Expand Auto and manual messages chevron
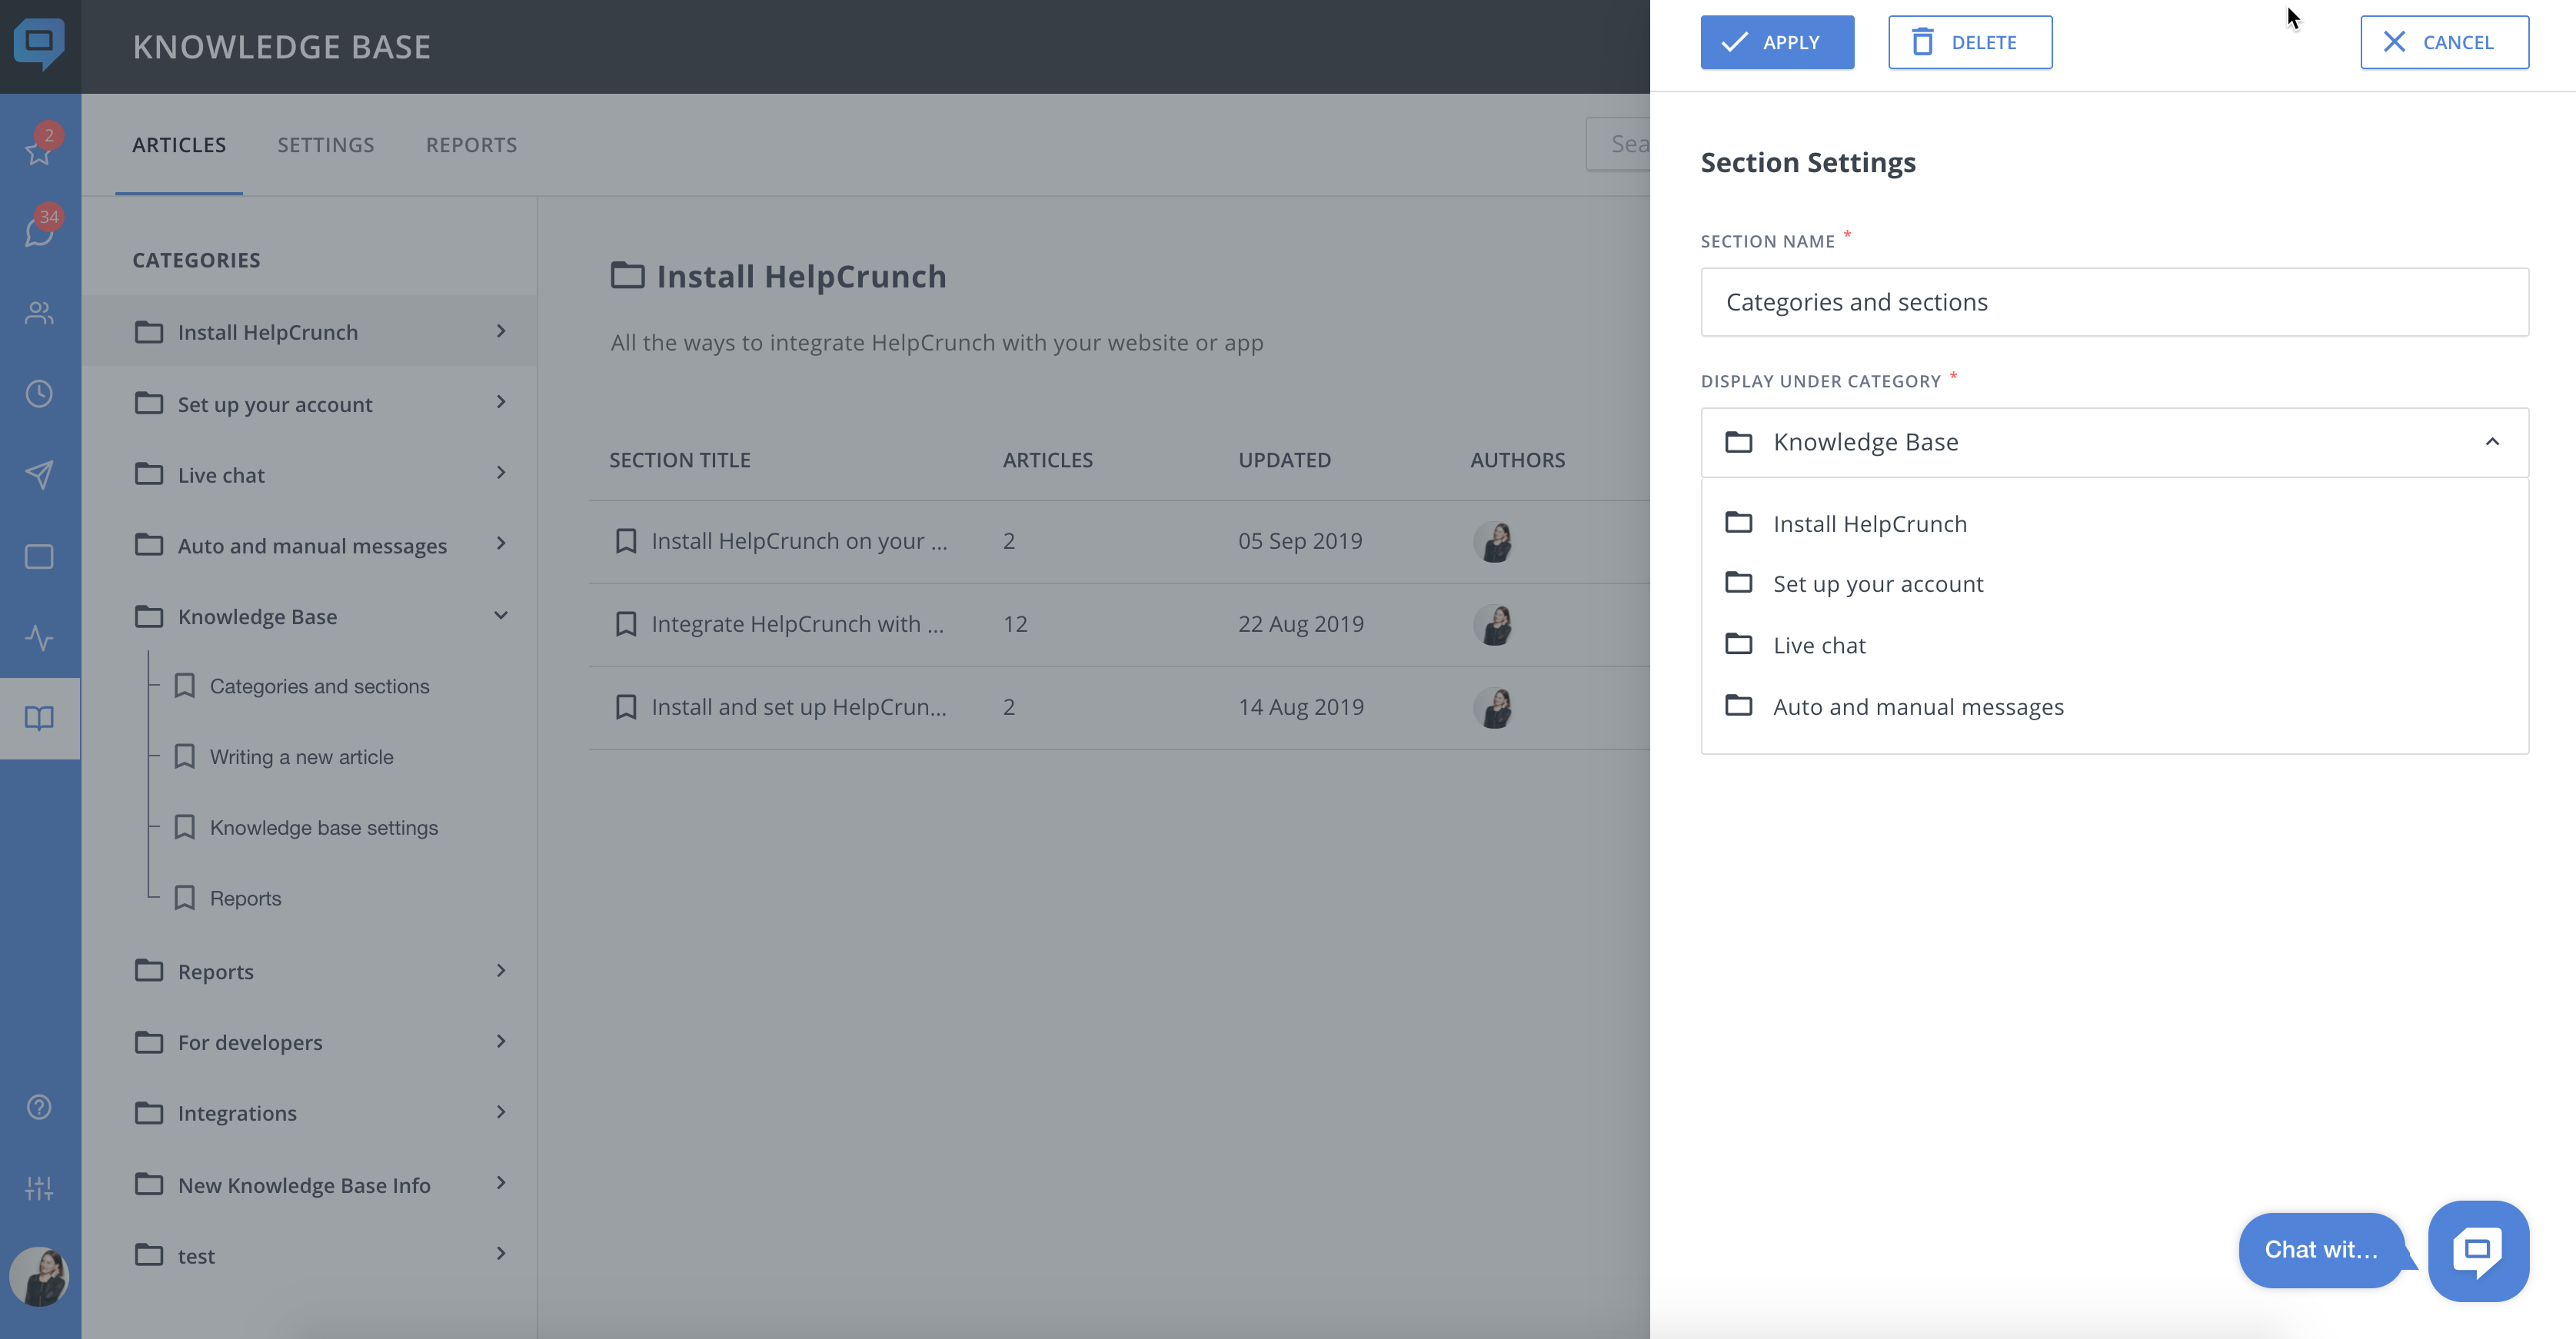Image resolution: width=2576 pixels, height=1339 pixels. 501,543
